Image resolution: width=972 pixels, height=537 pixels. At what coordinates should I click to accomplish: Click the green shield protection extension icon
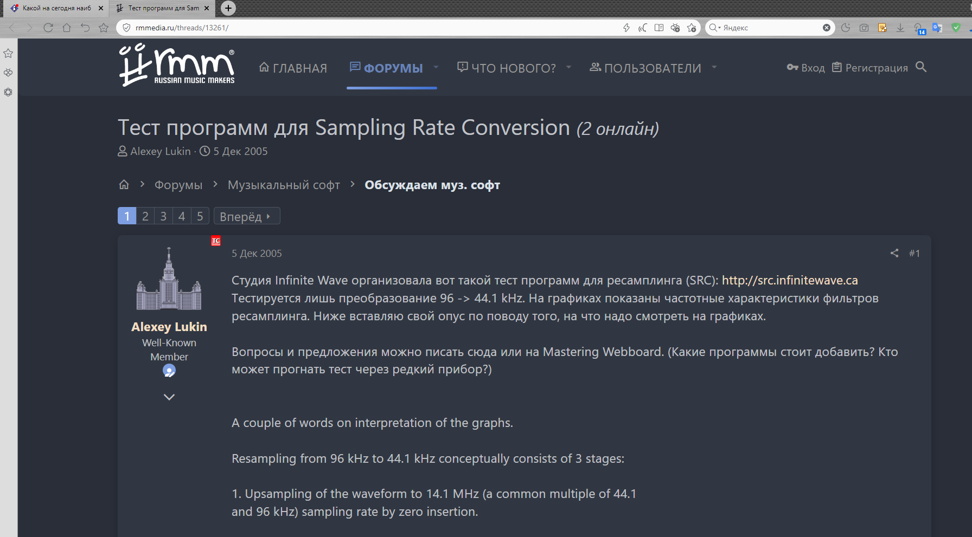[x=956, y=28]
